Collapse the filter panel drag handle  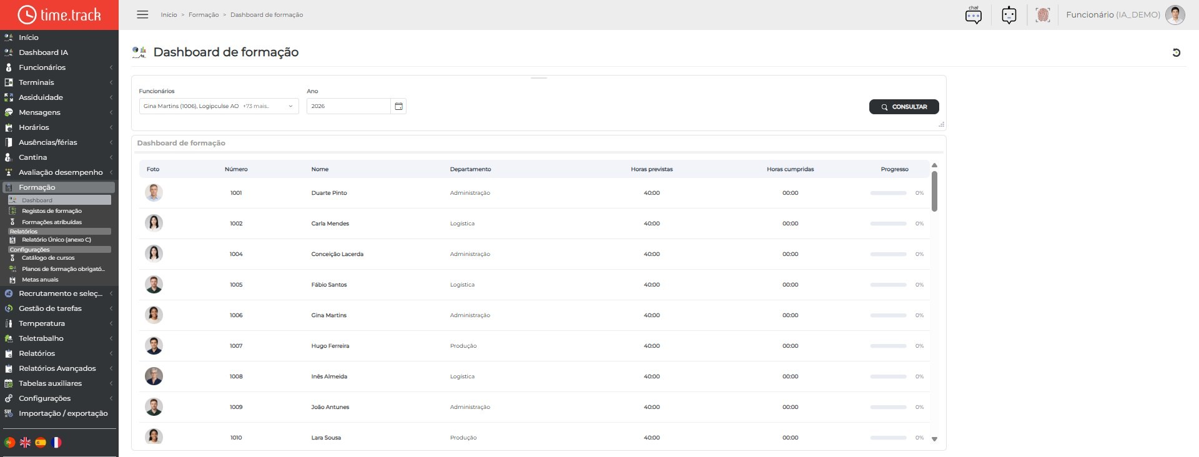pos(539,78)
